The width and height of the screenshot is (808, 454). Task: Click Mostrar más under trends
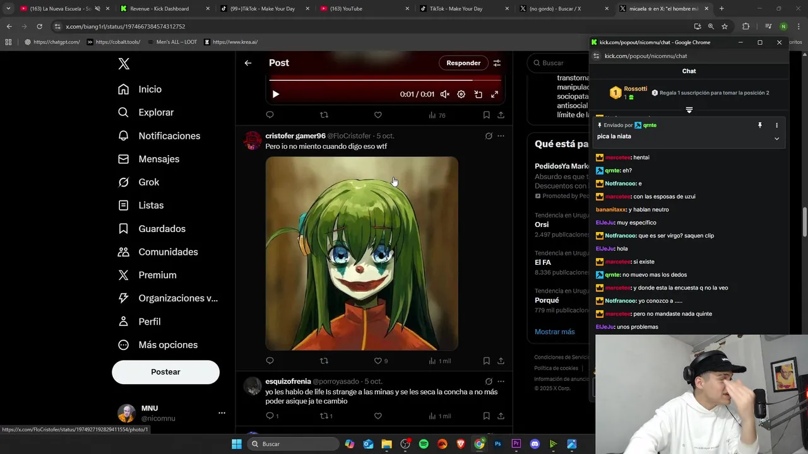point(555,332)
